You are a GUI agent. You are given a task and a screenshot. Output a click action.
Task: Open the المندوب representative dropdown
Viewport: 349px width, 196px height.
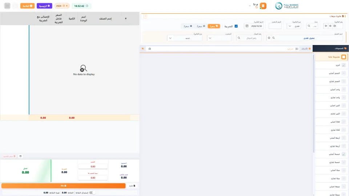219,38
